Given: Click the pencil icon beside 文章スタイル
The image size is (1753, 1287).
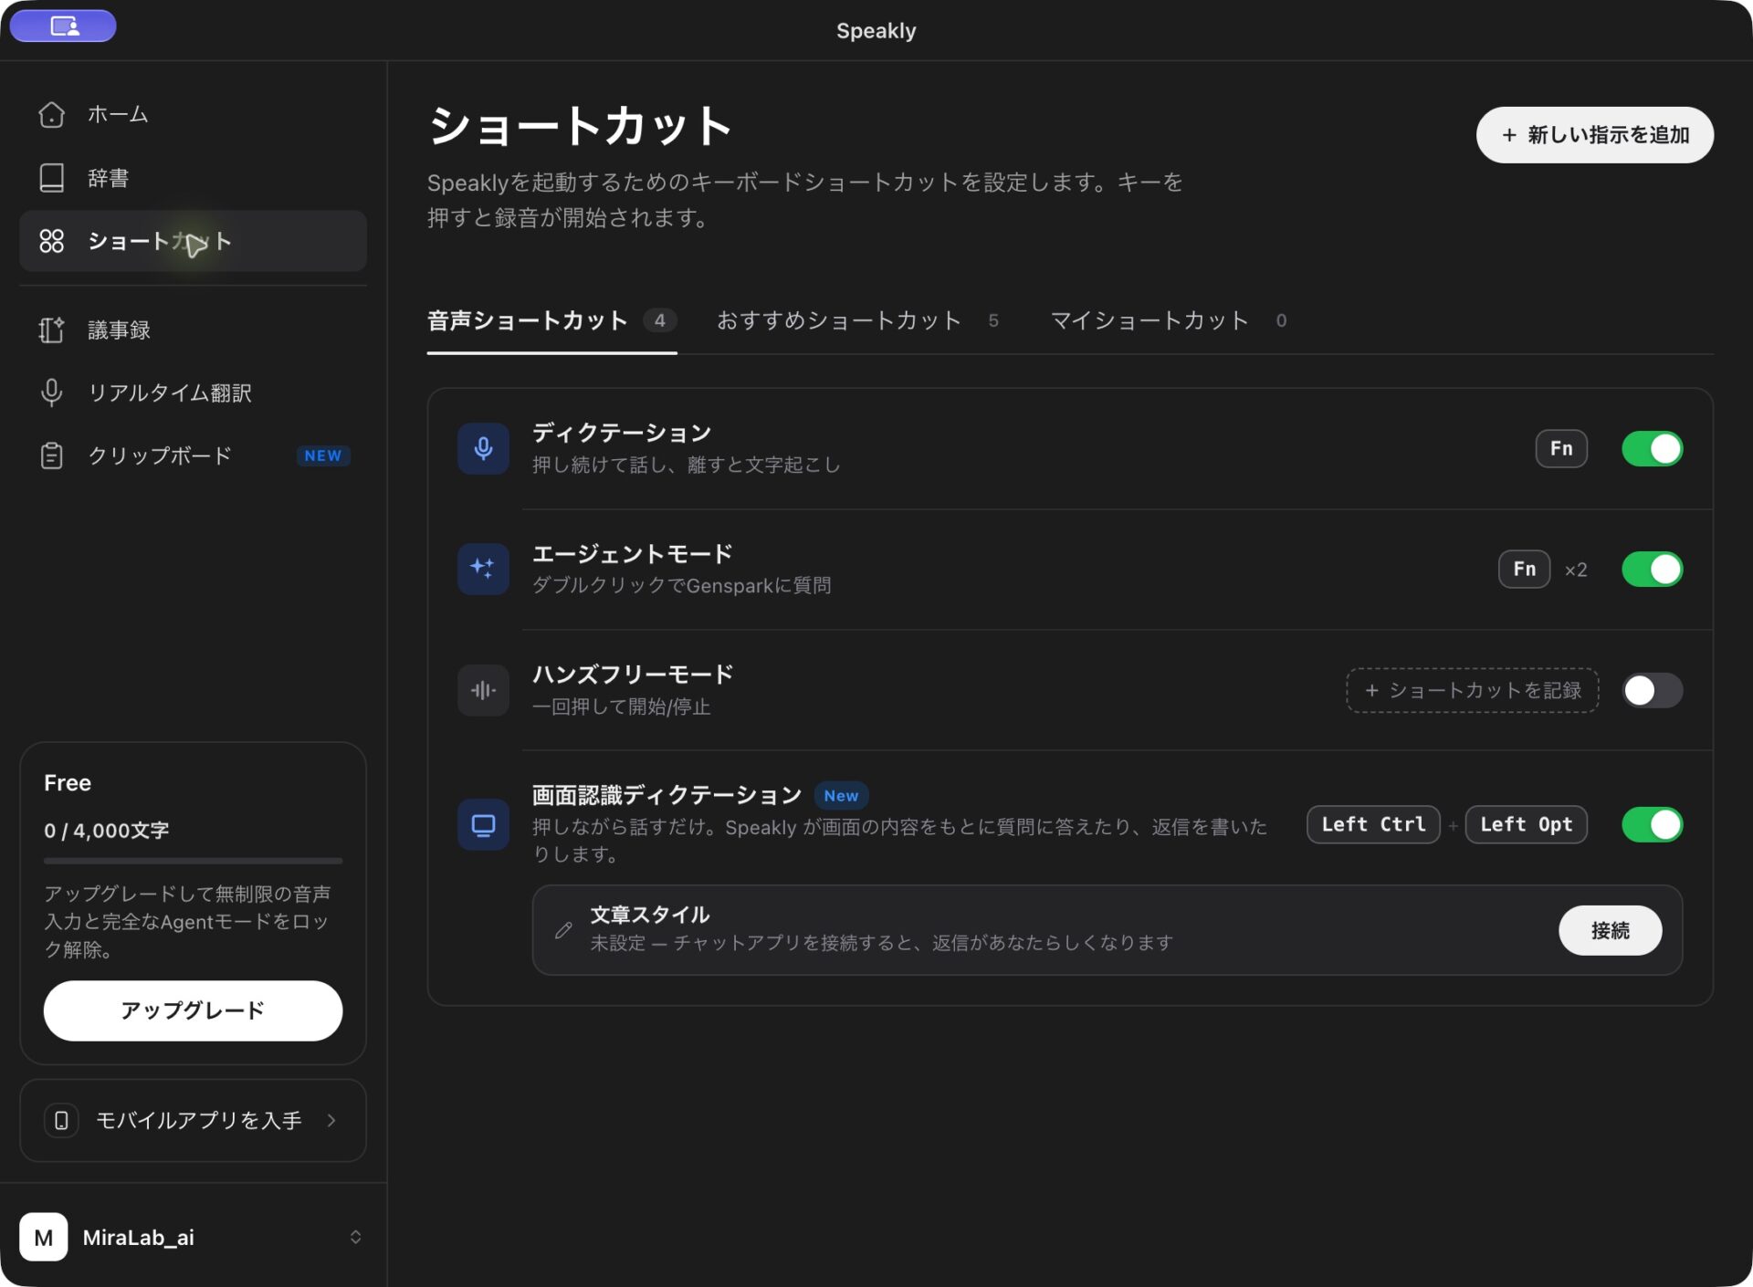Looking at the screenshot, I should [x=563, y=930].
